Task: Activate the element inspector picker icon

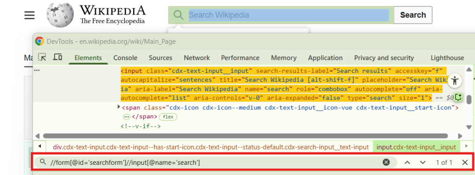Action: (x=42, y=58)
